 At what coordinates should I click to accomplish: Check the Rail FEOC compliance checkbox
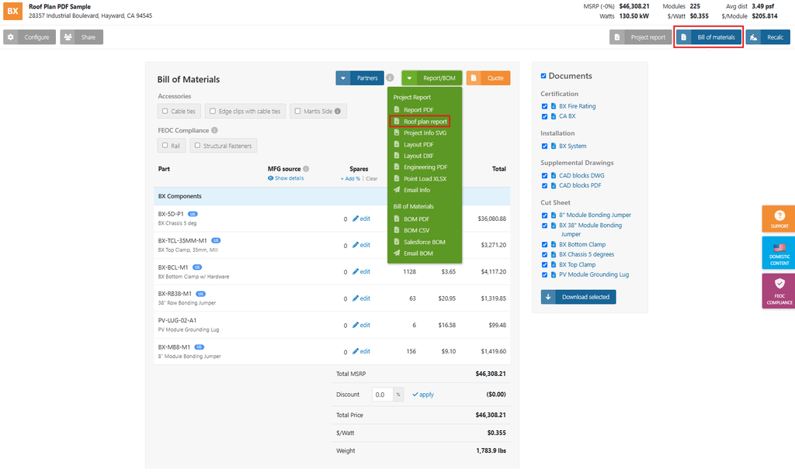165,145
